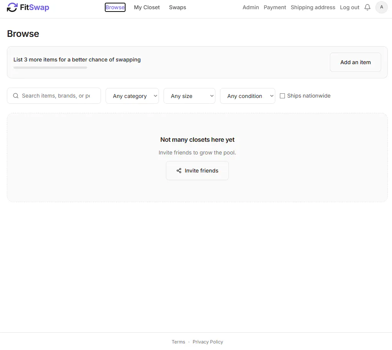Viewport: 392px width, 350px height.
Task: Open the user avatar menu A
Action: tap(382, 7)
